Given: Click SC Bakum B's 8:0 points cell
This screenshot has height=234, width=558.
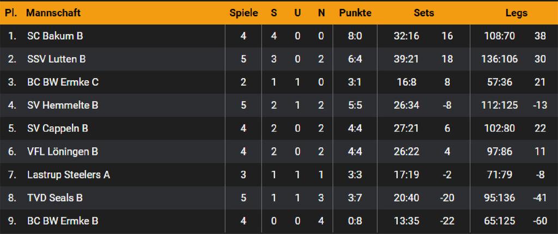Looking at the screenshot, I should pos(355,36).
